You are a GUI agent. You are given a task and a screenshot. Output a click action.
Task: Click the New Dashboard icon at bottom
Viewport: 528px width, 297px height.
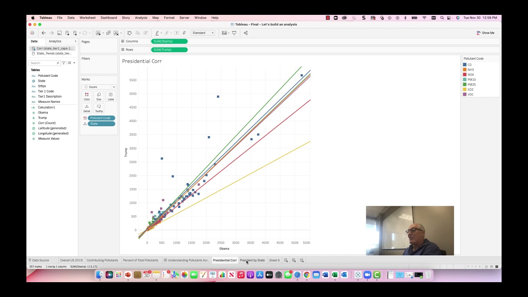(x=294, y=260)
